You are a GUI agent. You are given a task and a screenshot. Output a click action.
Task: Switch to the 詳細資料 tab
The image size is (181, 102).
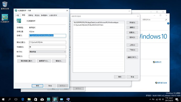44,15
